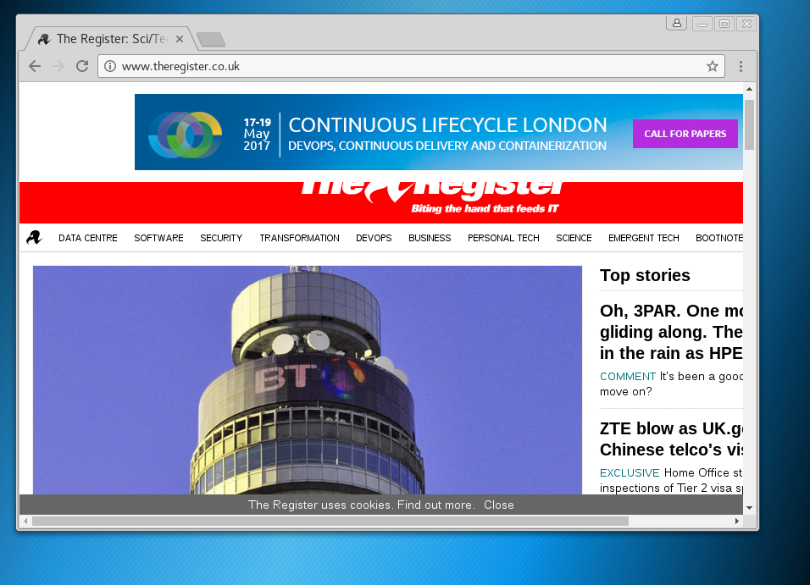
Task: Open the SECURITY section
Action: 221,238
